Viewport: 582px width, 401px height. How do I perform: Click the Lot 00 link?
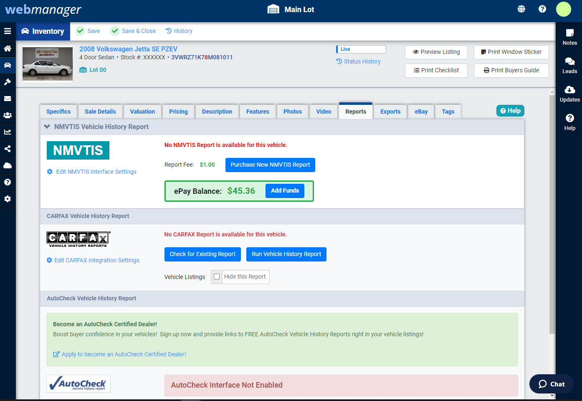(x=93, y=70)
